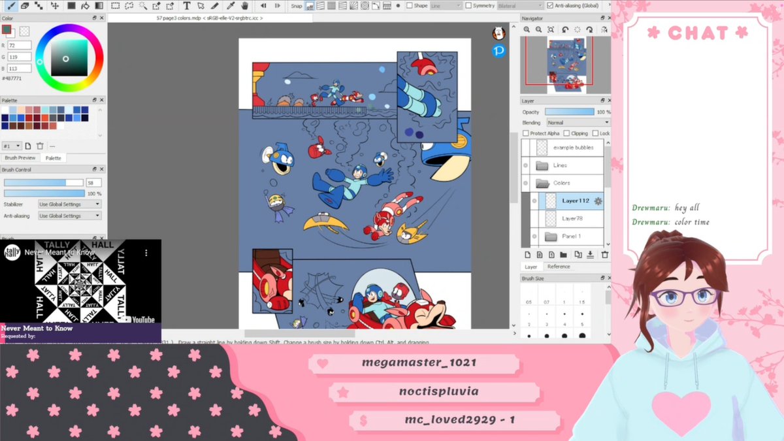784x441 pixels.
Task: Collapse the Colors layer folder
Action: click(x=542, y=183)
